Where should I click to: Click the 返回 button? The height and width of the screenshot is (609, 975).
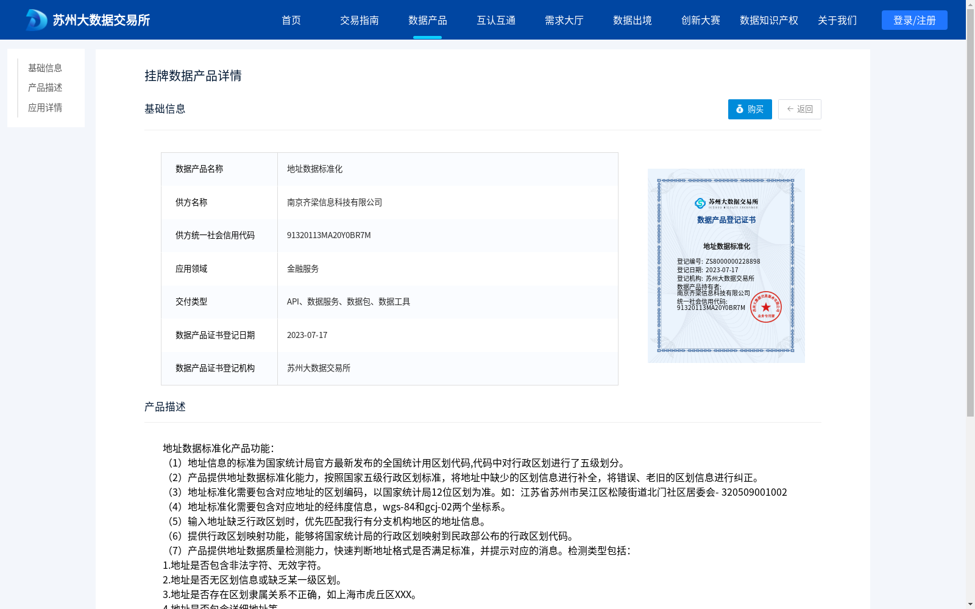point(799,109)
